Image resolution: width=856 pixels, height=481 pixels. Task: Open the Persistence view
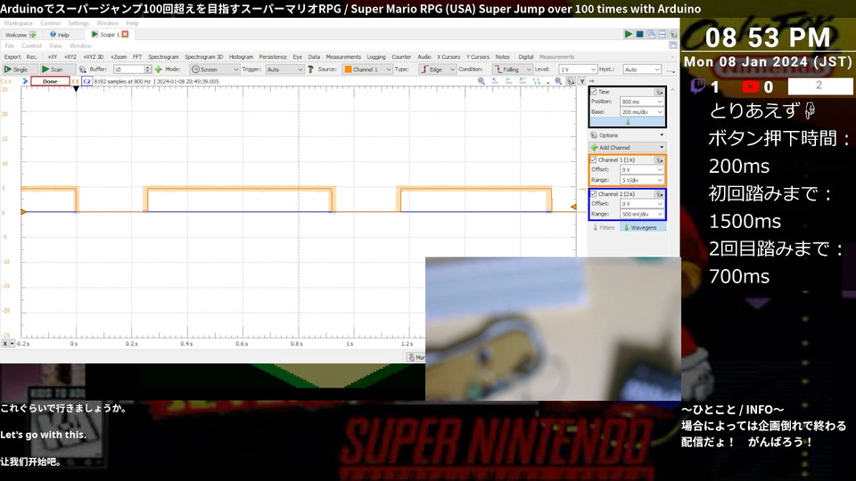tap(273, 57)
